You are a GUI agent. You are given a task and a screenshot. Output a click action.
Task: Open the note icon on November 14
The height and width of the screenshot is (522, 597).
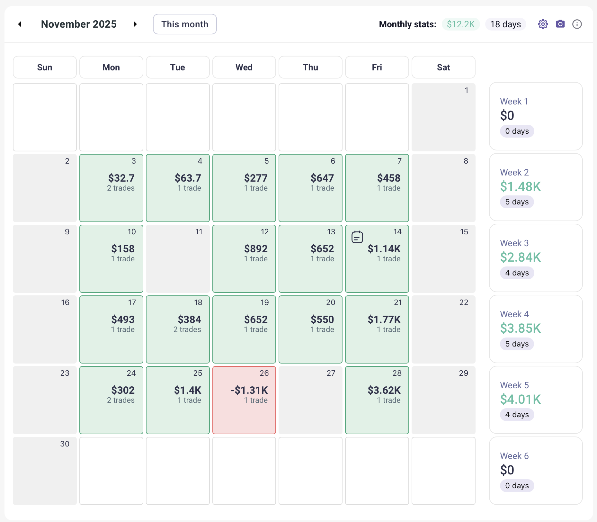[357, 237]
